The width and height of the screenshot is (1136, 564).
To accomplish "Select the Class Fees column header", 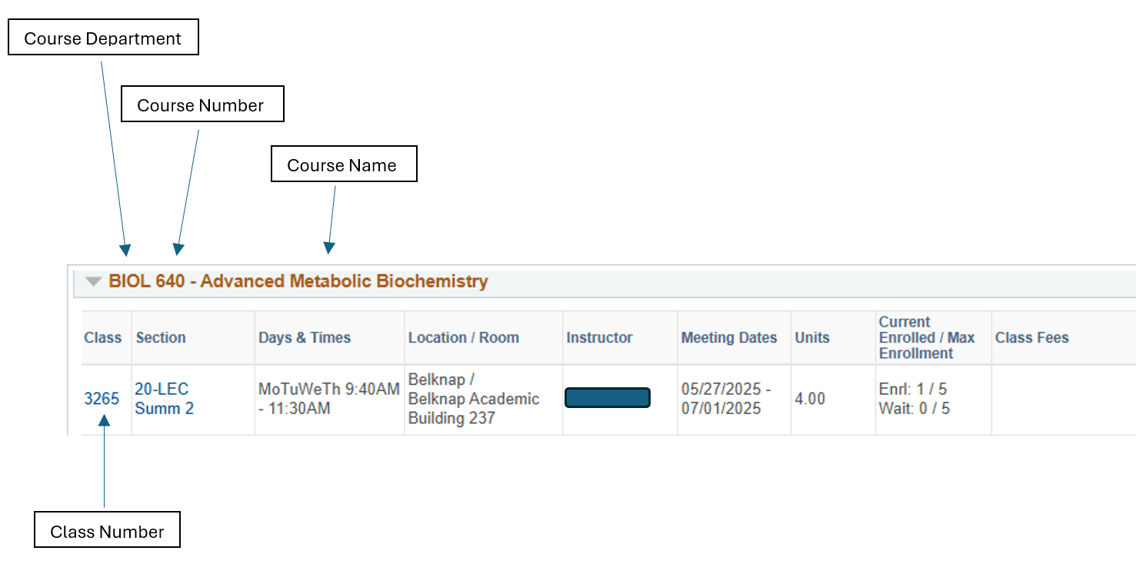I will tap(1031, 337).
